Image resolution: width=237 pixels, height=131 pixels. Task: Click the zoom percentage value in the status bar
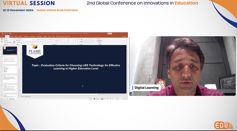[124, 99]
